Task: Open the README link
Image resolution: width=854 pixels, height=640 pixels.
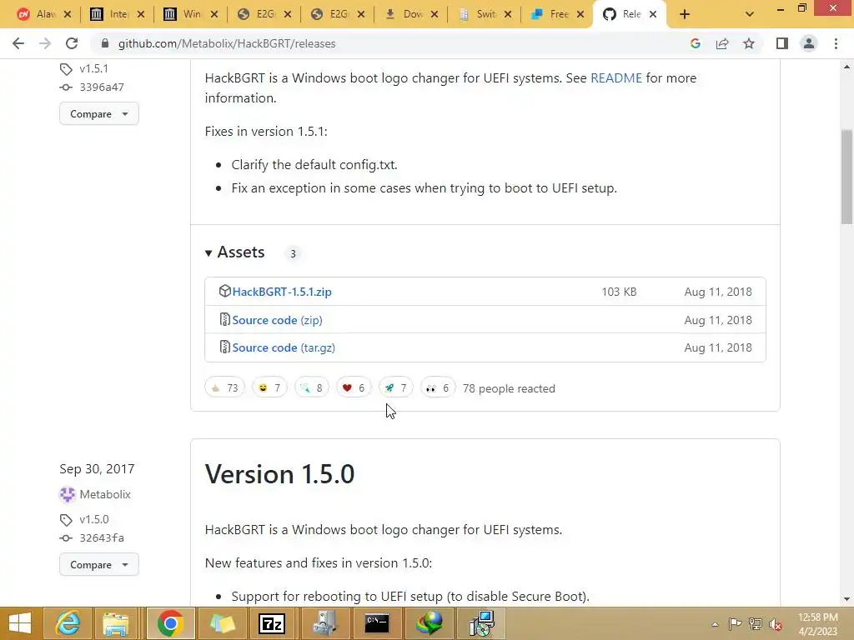Action: [x=616, y=77]
